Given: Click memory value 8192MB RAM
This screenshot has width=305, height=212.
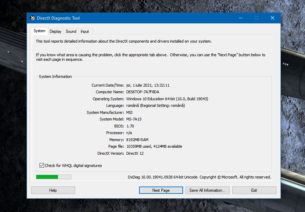Looking at the screenshot, I should tap(137, 140).
